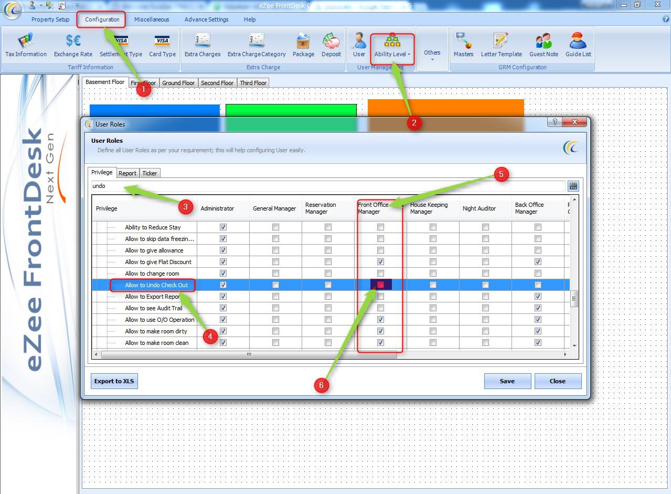Toggle Administrator checkbox for Ability to Reduce Stay

point(223,227)
